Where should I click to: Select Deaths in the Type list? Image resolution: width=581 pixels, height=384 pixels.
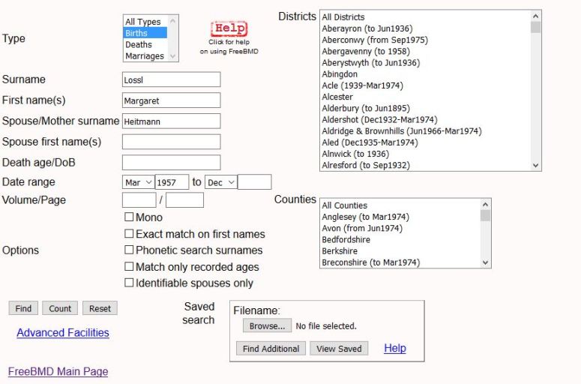[139, 44]
